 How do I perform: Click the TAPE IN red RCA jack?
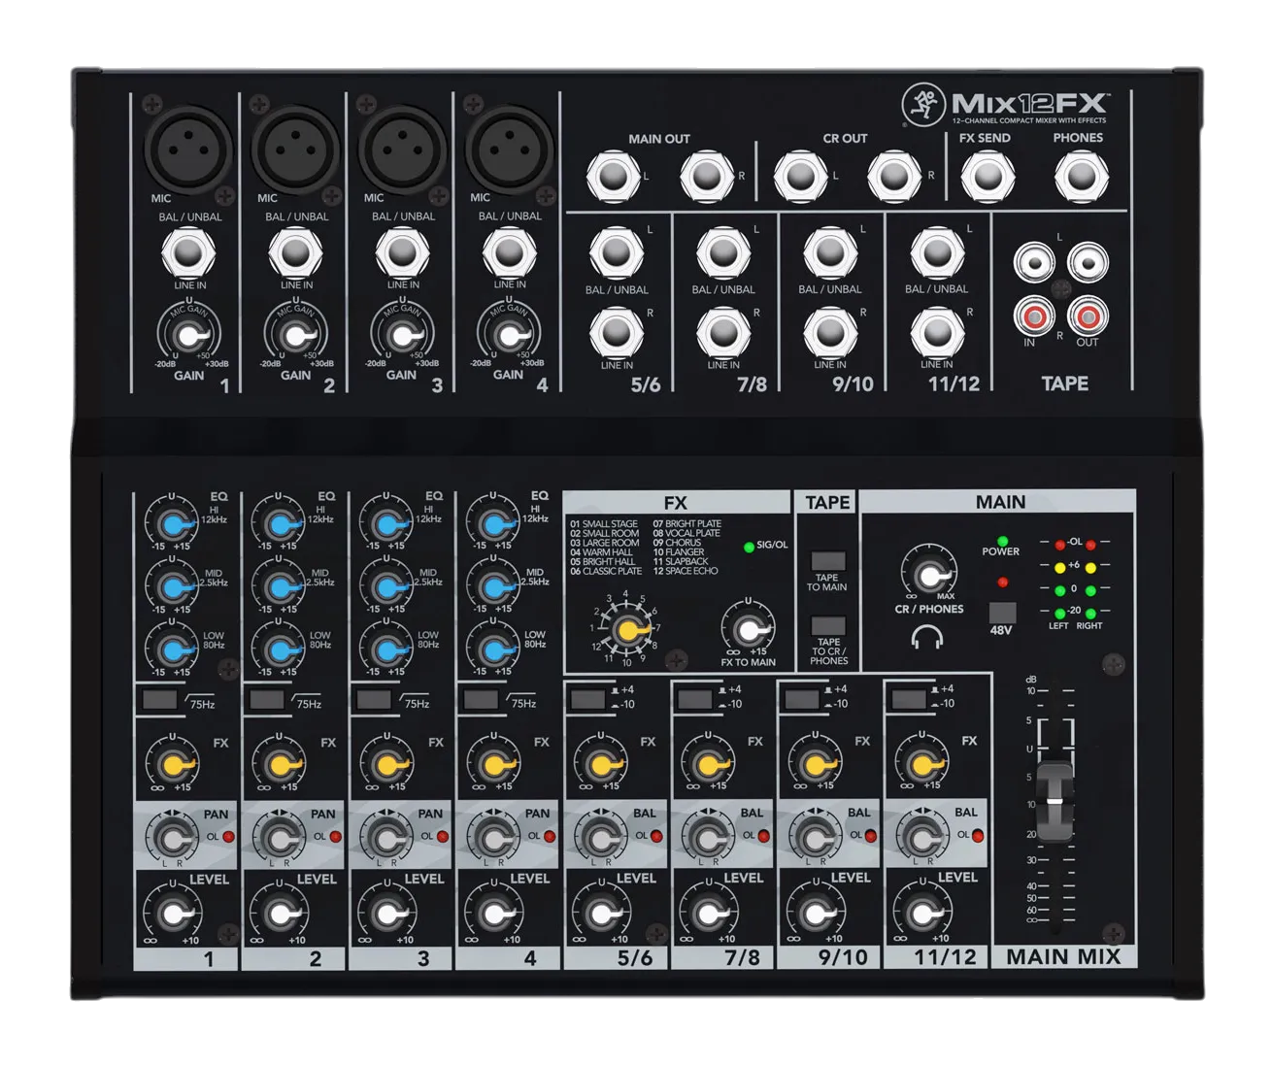(x=1034, y=316)
